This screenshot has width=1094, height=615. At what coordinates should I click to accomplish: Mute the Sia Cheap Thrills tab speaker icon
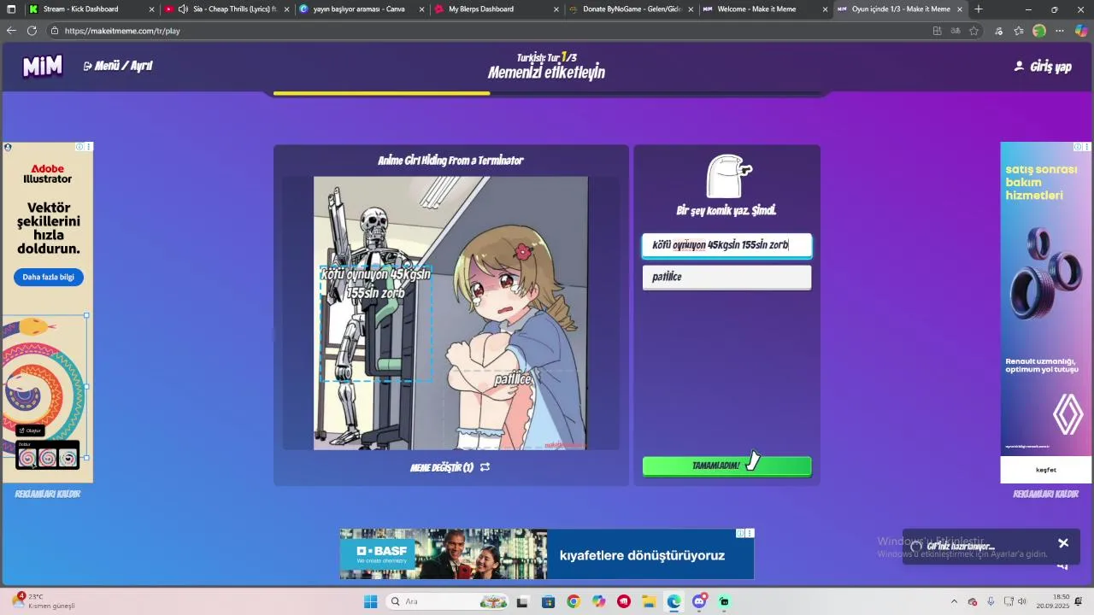click(183, 9)
